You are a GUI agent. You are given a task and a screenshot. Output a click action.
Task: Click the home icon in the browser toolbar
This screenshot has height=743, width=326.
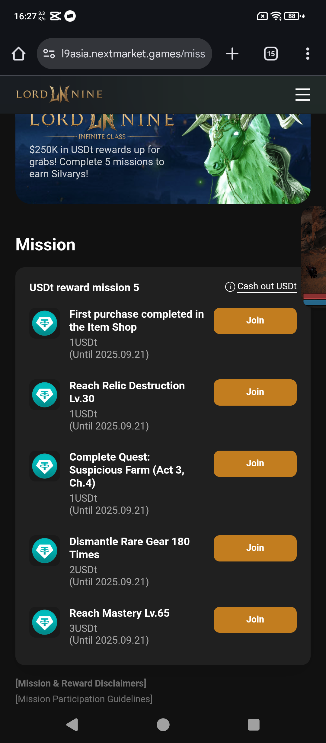click(x=18, y=53)
